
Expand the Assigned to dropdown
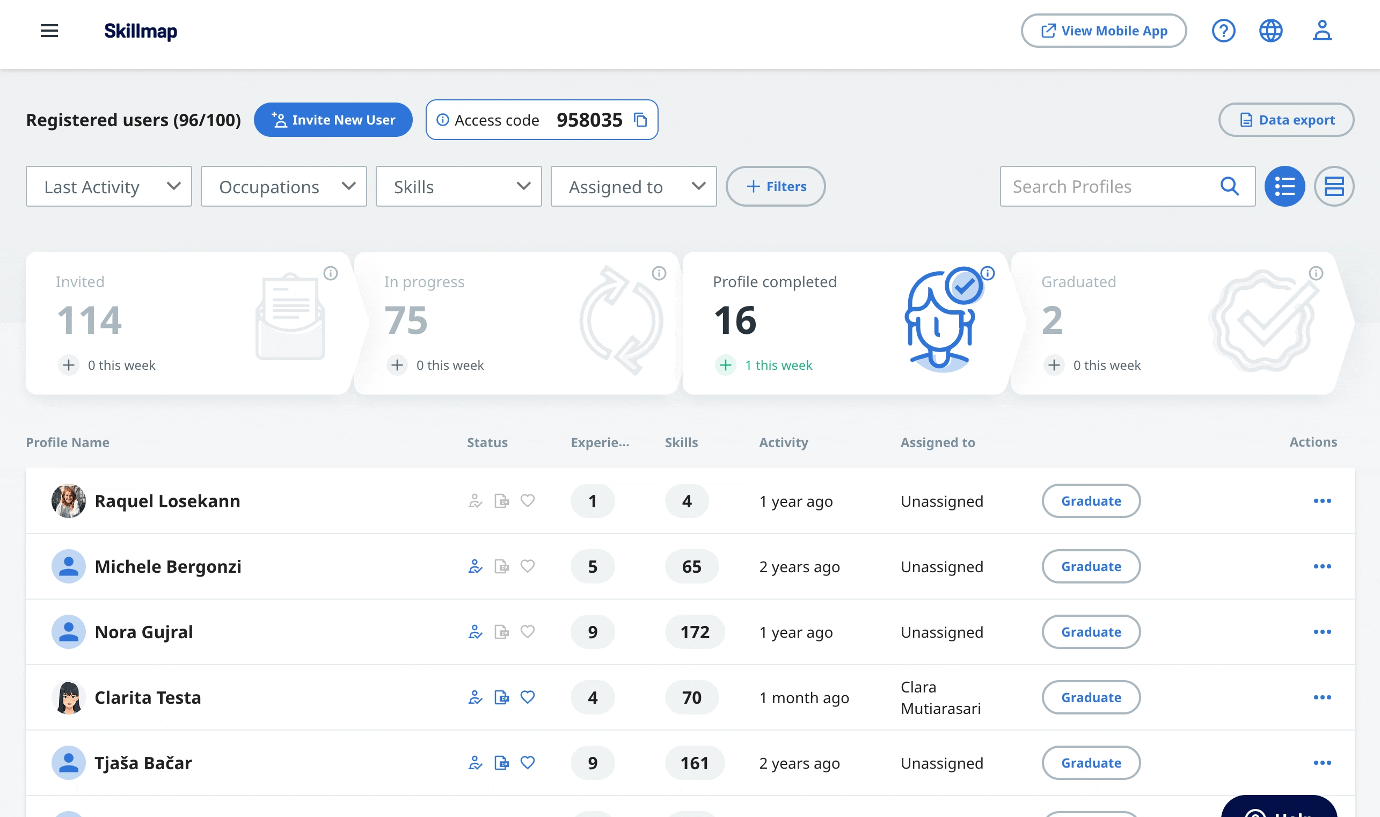633,187
